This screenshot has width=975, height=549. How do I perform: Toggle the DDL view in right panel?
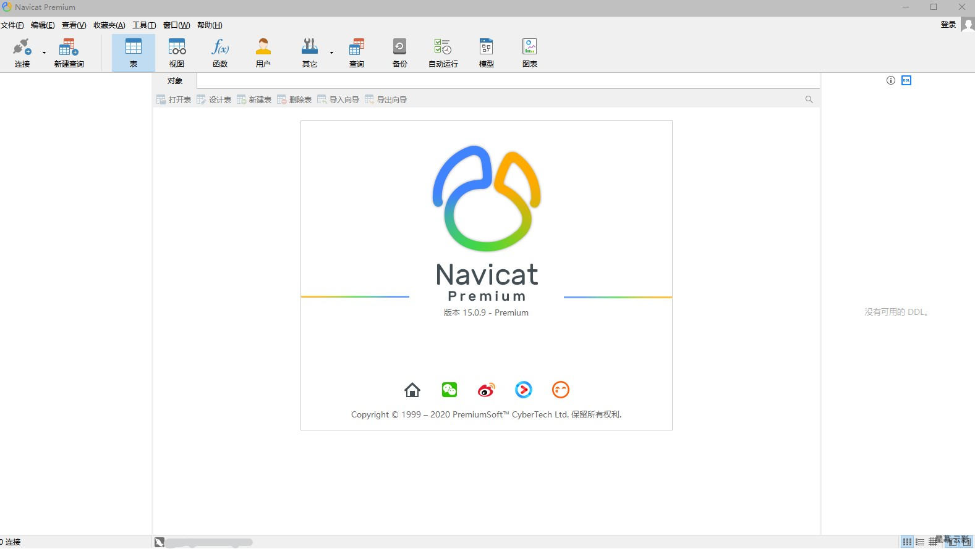(x=906, y=80)
